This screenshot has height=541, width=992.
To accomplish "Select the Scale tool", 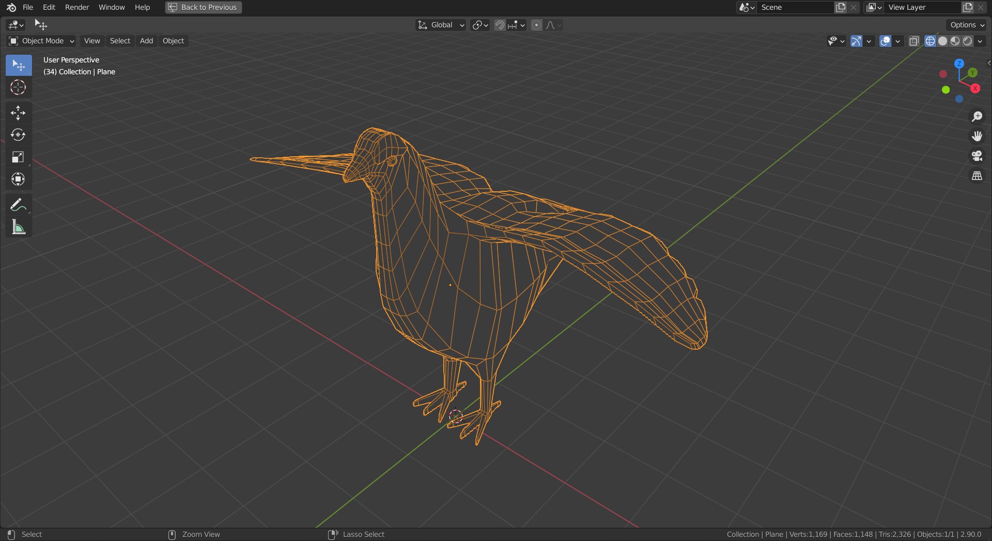I will click(x=19, y=157).
